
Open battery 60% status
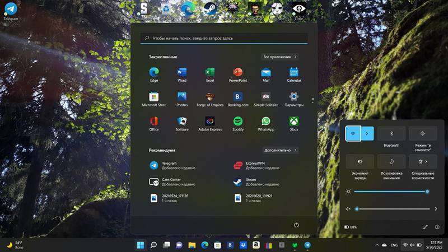click(351, 227)
